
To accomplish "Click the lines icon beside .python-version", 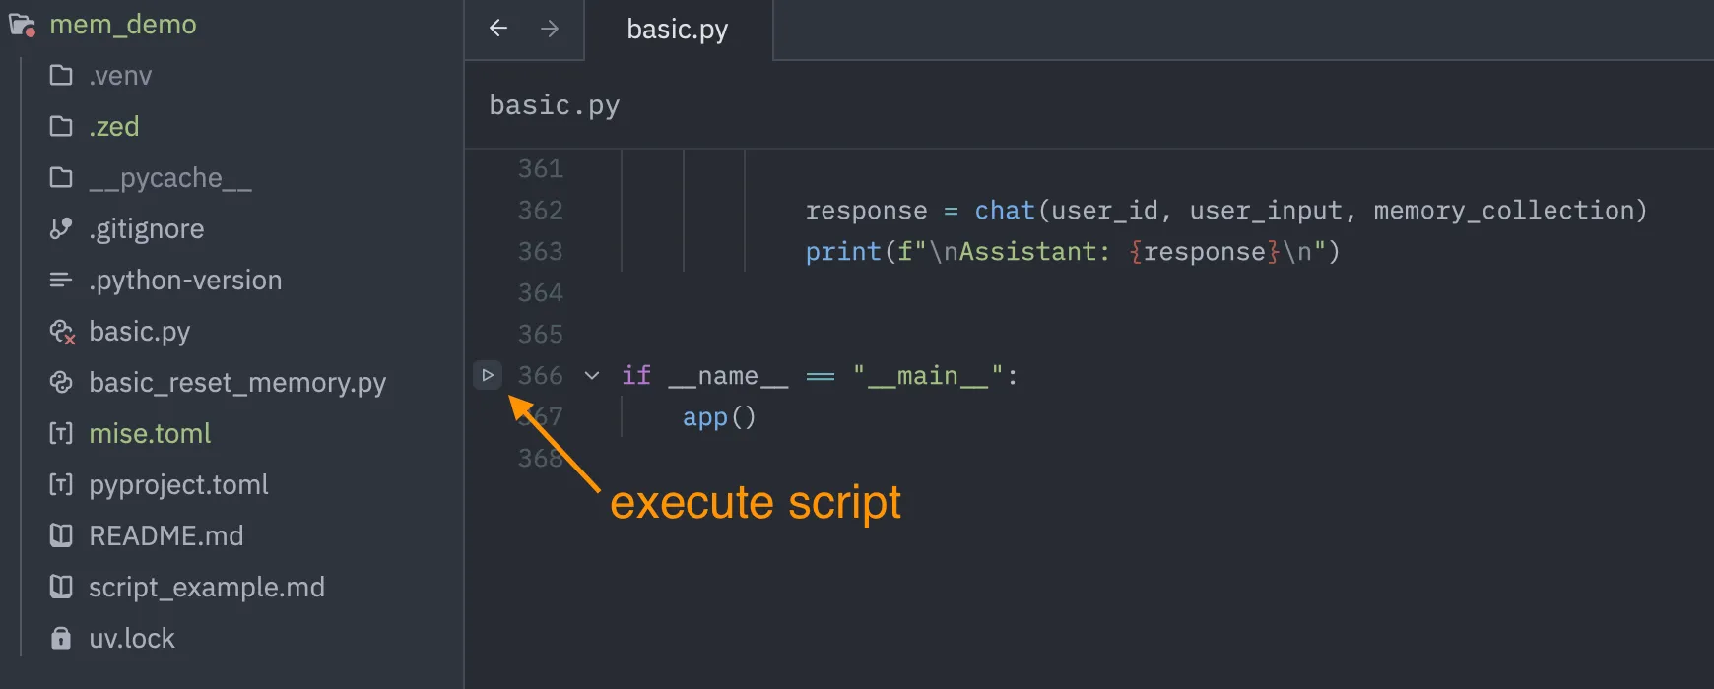I will tap(61, 280).
